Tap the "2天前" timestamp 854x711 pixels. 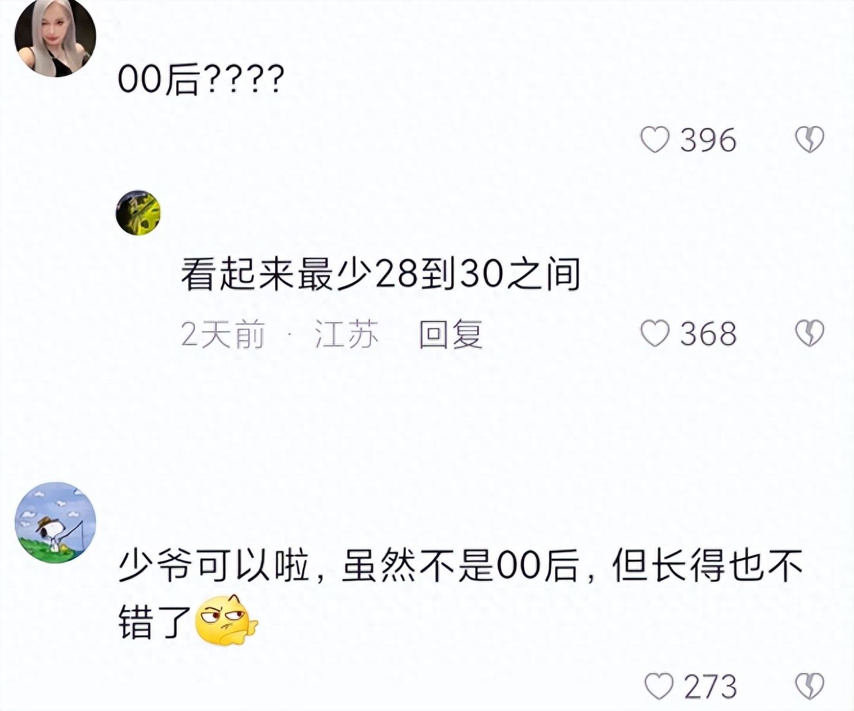(223, 334)
